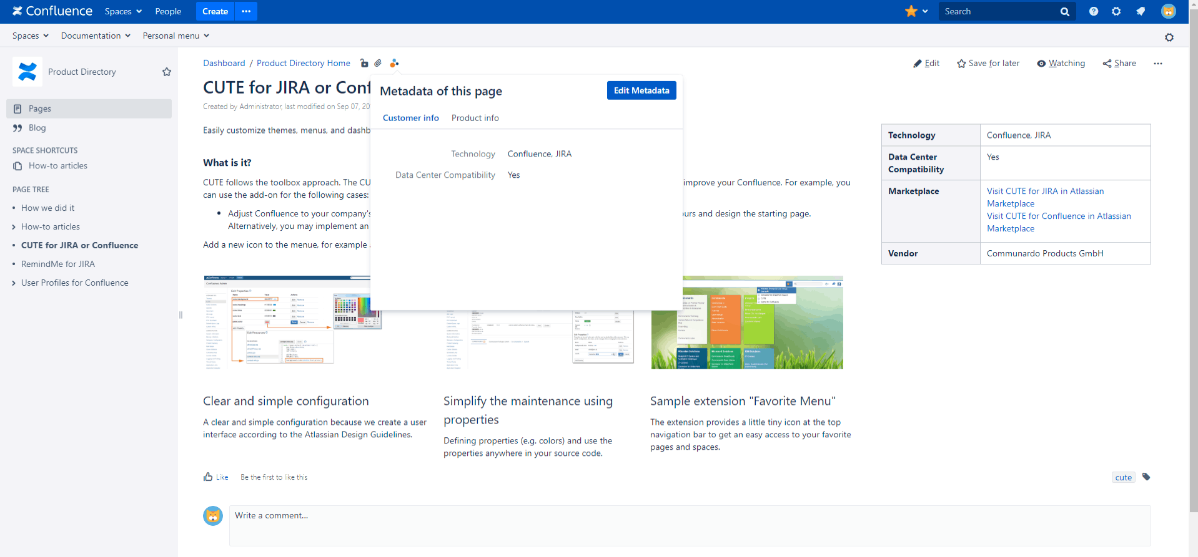Visit CUTE for Confluence in Atlassian Marketplace
Screen dimensions: 1198x557
pos(1059,222)
